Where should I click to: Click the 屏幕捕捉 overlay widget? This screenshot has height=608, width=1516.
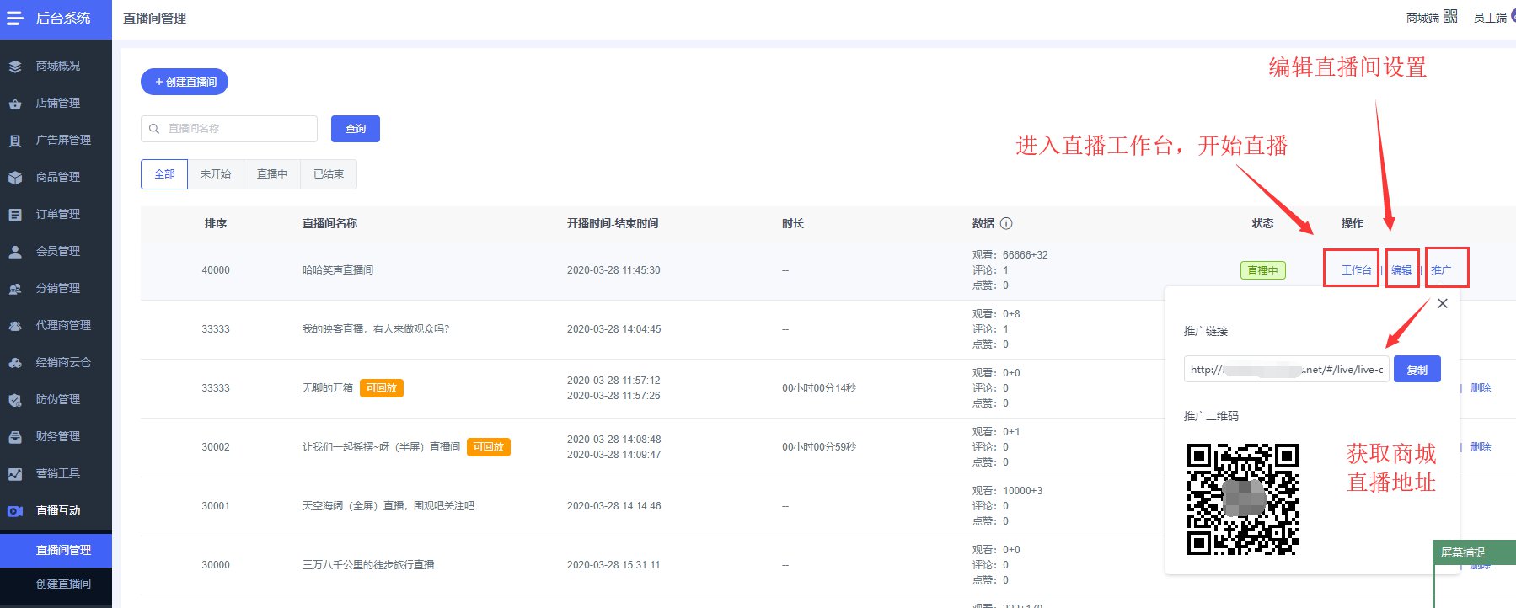click(x=1475, y=552)
